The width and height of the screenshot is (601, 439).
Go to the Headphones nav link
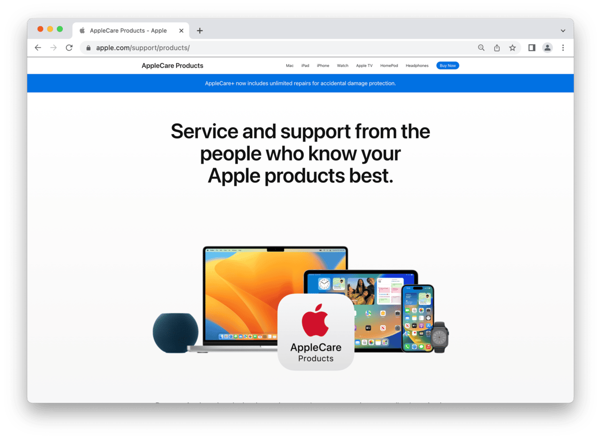[x=417, y=66]
